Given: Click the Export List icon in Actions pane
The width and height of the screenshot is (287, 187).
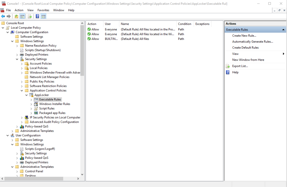Looking at the screenshot, I should coord(228,66).
